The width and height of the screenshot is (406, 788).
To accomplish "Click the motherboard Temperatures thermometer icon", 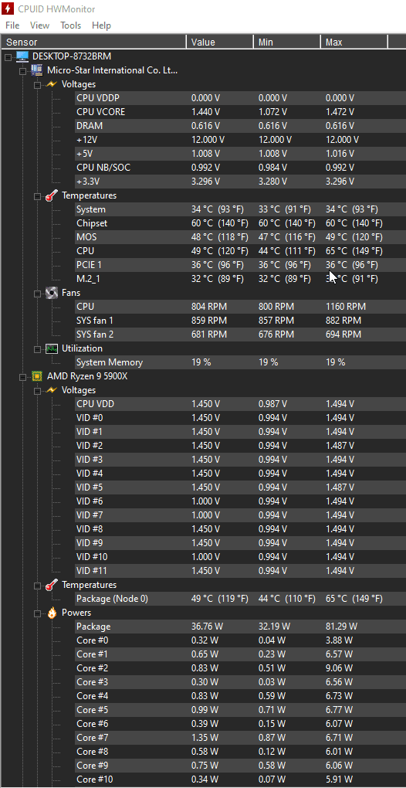I will 51,195.
